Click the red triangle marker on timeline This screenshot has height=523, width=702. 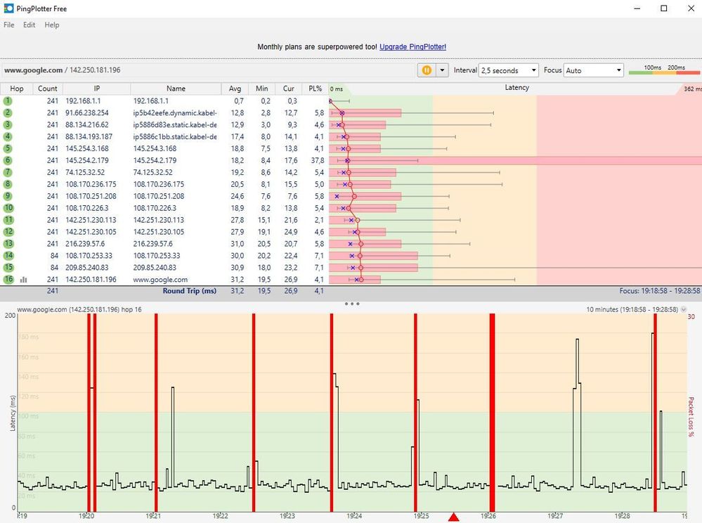coord(453,517)
